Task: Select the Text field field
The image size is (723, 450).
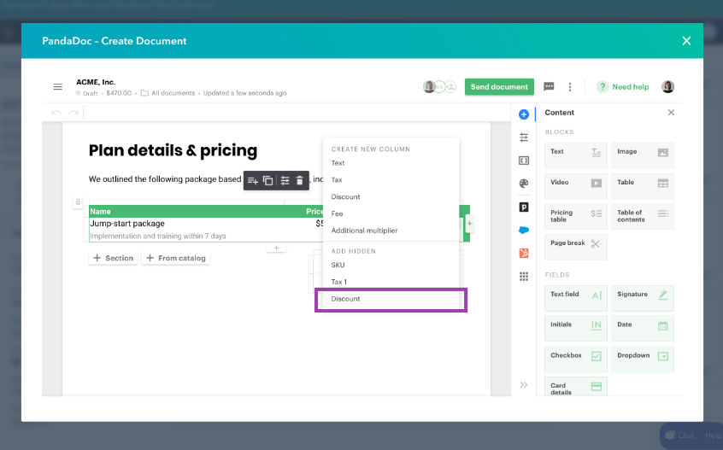Action: click(x=575, y=298)
